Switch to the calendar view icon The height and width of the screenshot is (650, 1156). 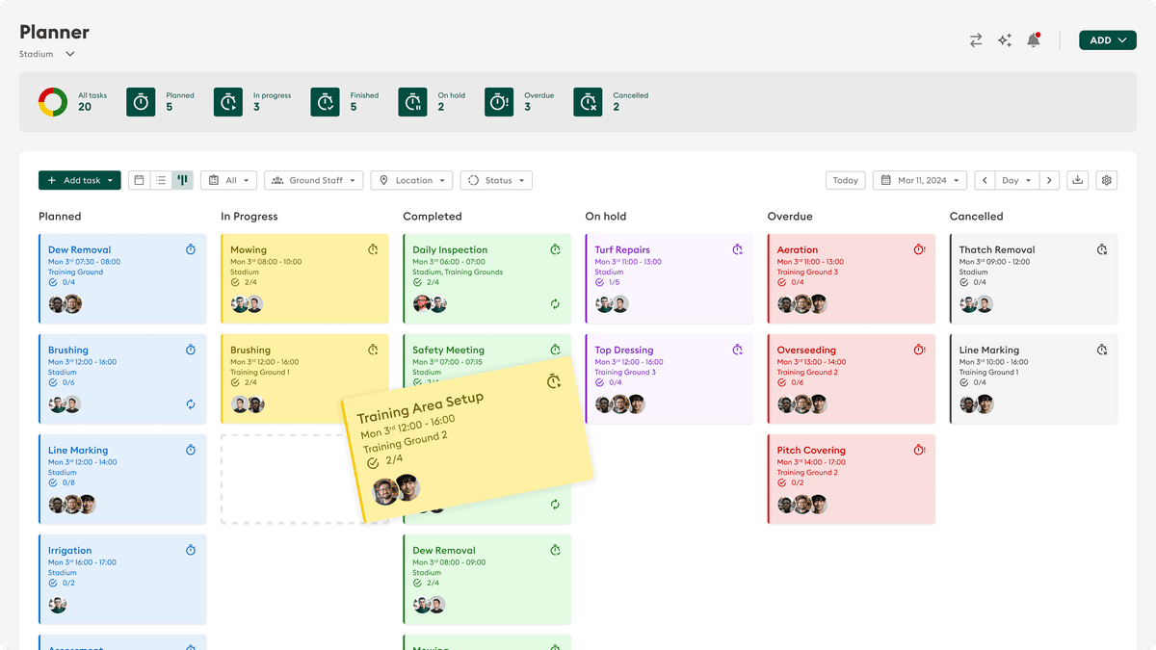(x=138, y=180)
